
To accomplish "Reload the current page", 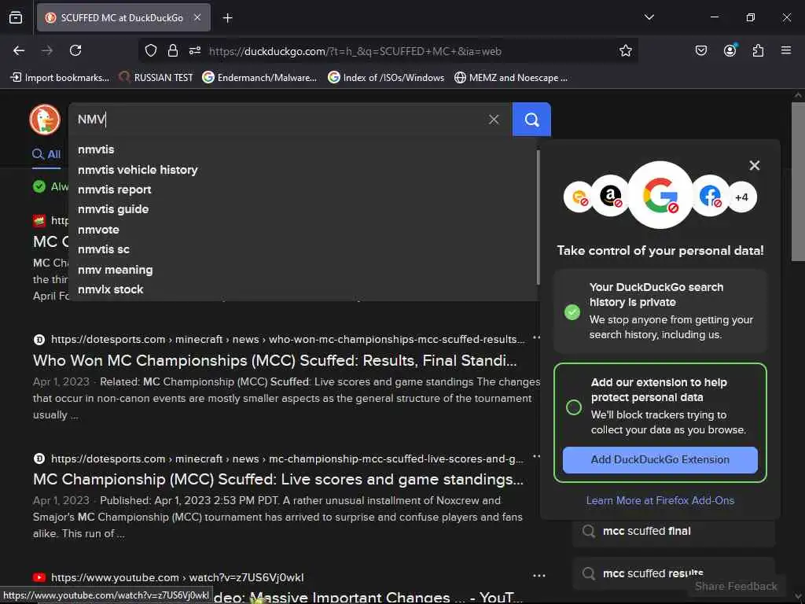I will pos(75,50).
